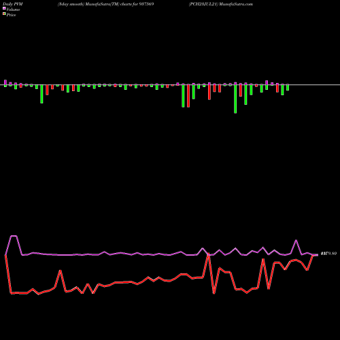Click the PCH23JUL21 MunafaSutra.com label
This screenshot has height=340, width=340.
(221, 4)
